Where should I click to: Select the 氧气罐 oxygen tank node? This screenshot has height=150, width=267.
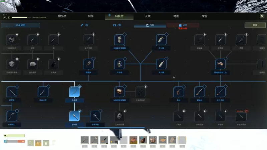click(x=161, y=64)
